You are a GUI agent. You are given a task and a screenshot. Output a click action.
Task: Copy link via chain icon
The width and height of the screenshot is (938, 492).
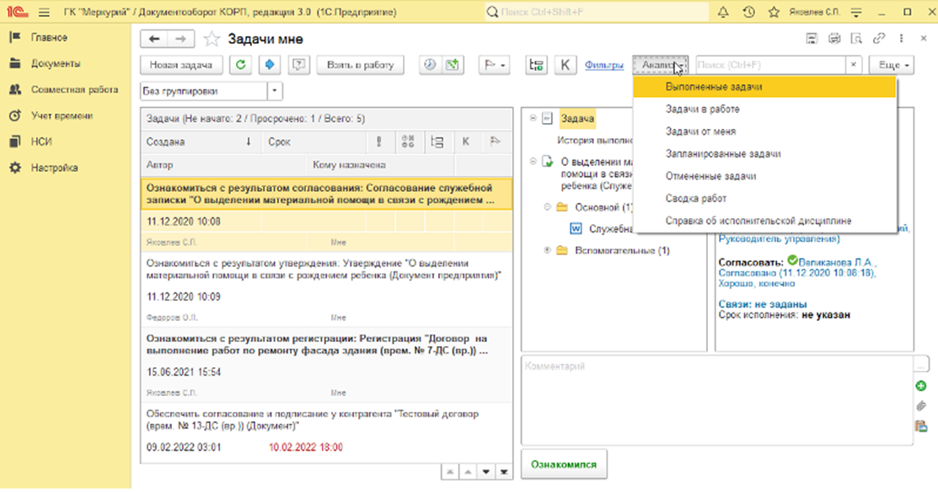pos(878,39)
